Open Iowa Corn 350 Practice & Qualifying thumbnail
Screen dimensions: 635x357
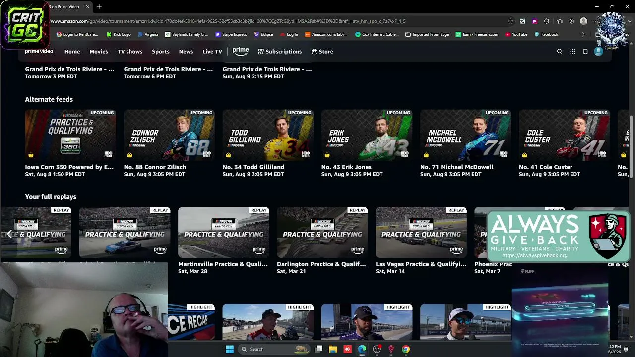click(70, 134)
